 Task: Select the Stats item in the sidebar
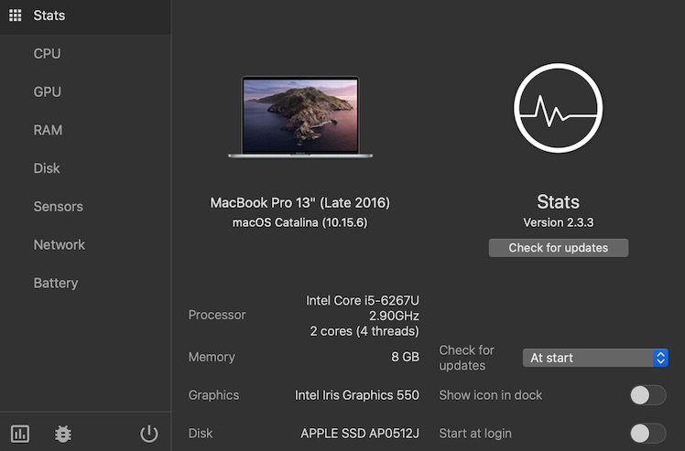pyautogui.click(x=49, y=16)
